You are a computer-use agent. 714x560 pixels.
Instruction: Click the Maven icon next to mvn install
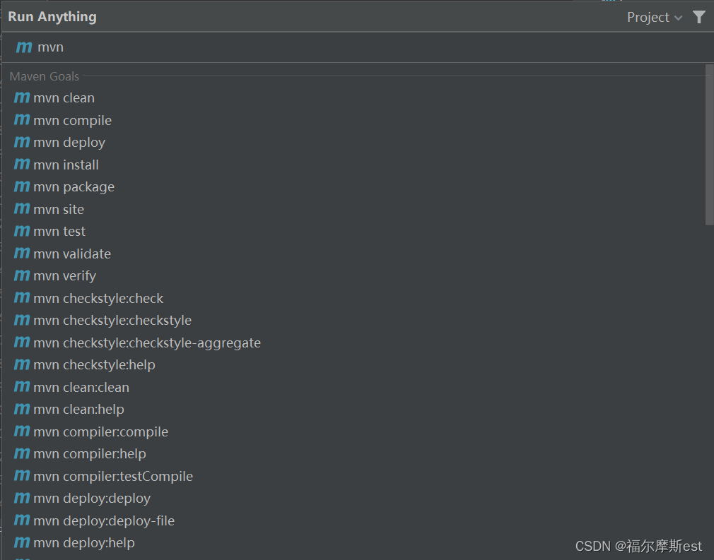click(x=21, y=165)
